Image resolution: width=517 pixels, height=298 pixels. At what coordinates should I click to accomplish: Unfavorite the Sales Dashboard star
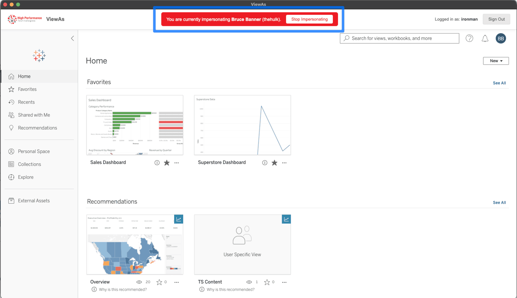coord(167,163)
